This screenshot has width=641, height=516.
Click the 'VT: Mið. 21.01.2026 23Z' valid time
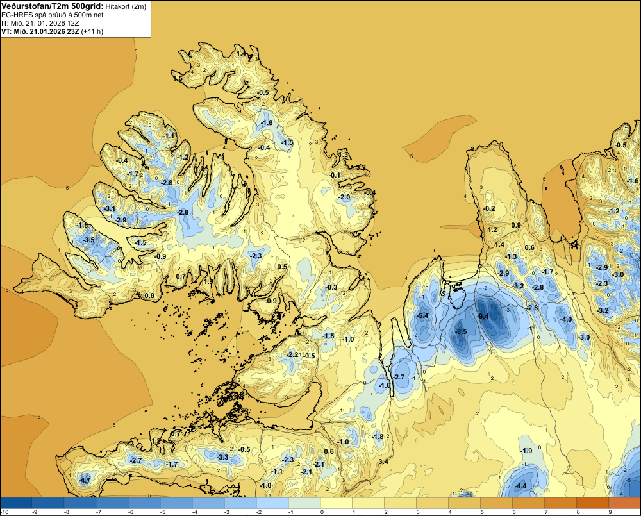40,31
